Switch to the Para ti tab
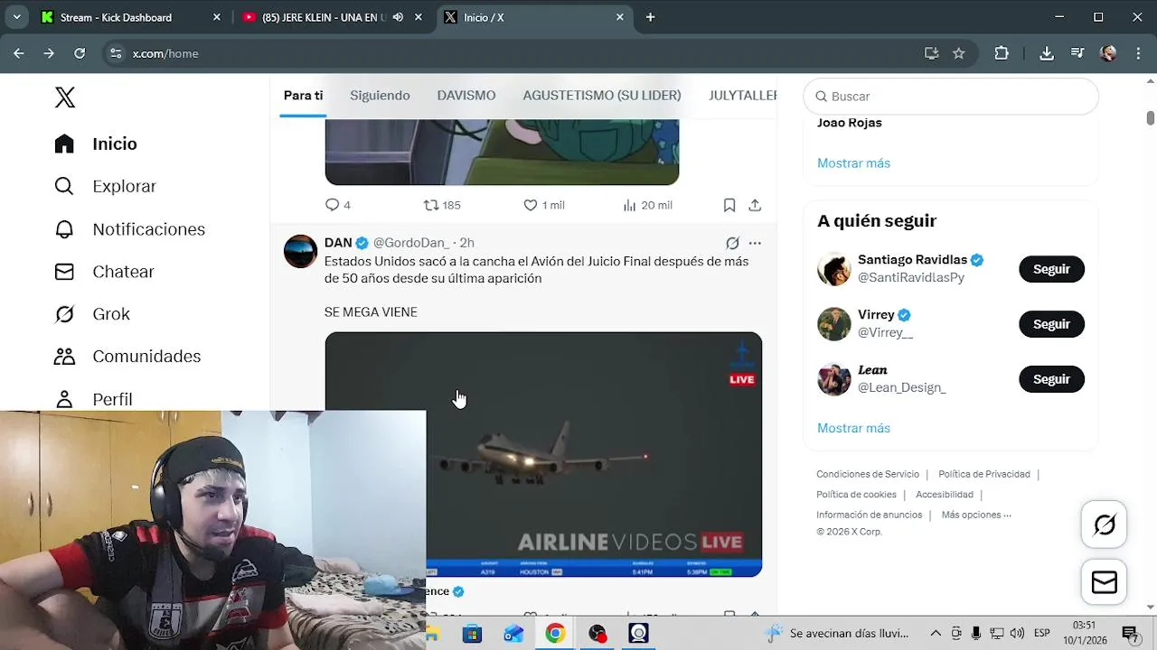This screenshot has width=1157, height=650. point(303,96)
